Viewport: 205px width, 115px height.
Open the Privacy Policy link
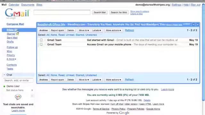click(x=118, y=109)
